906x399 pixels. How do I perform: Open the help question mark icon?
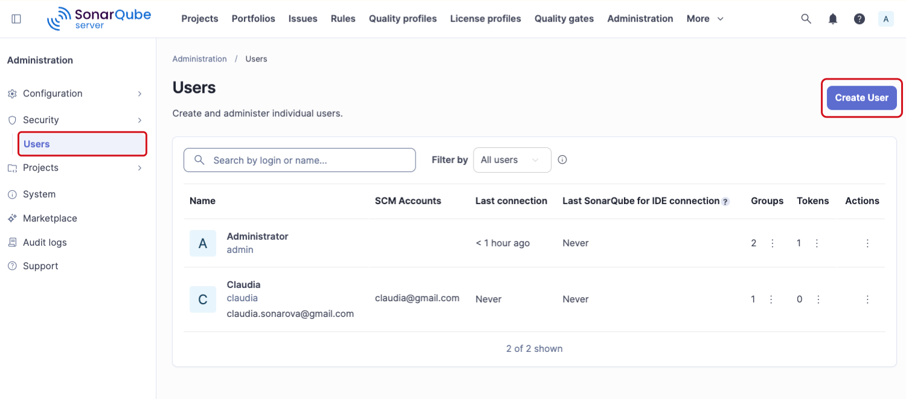[x=859, y=19]
